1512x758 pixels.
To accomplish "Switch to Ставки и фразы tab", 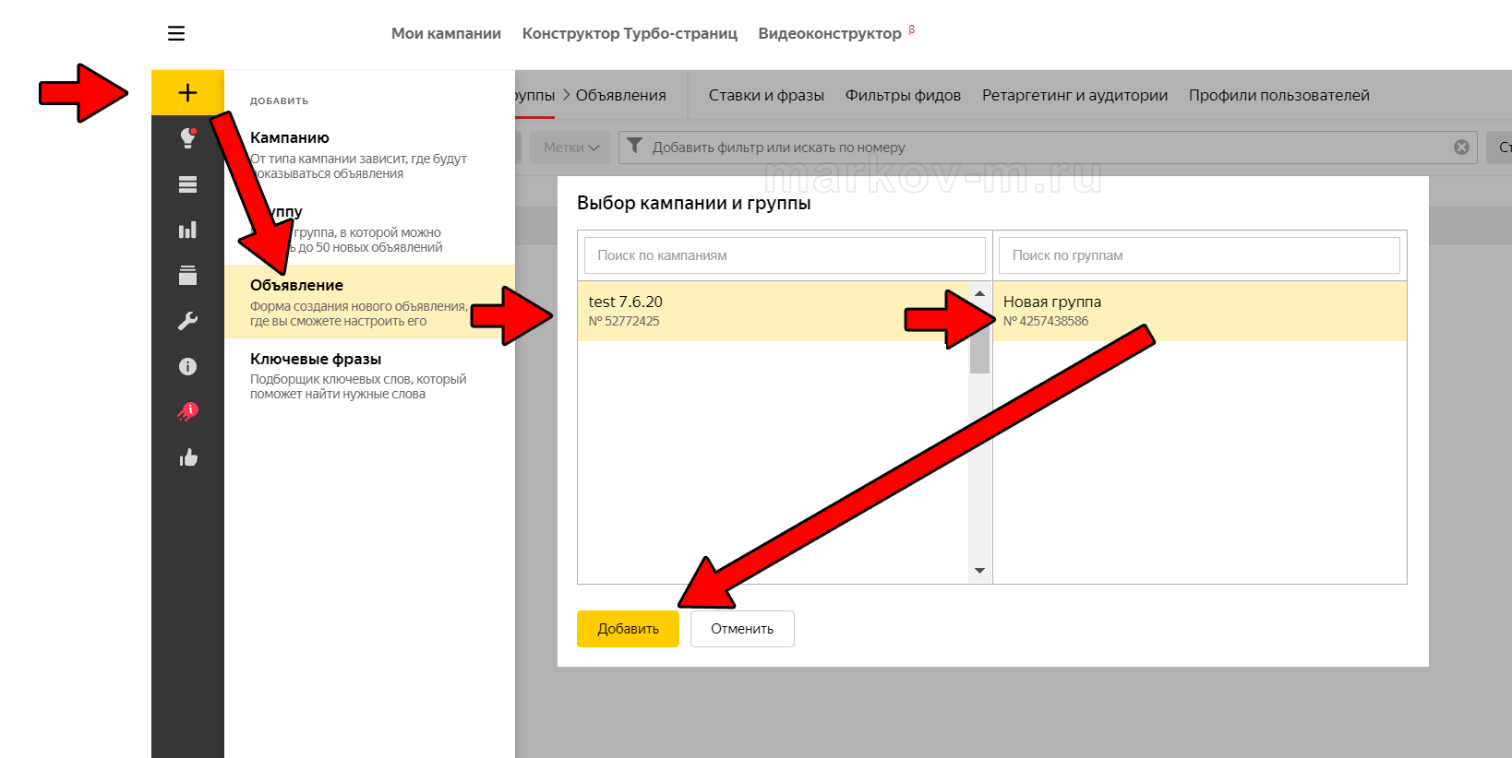I will (766, 95).
